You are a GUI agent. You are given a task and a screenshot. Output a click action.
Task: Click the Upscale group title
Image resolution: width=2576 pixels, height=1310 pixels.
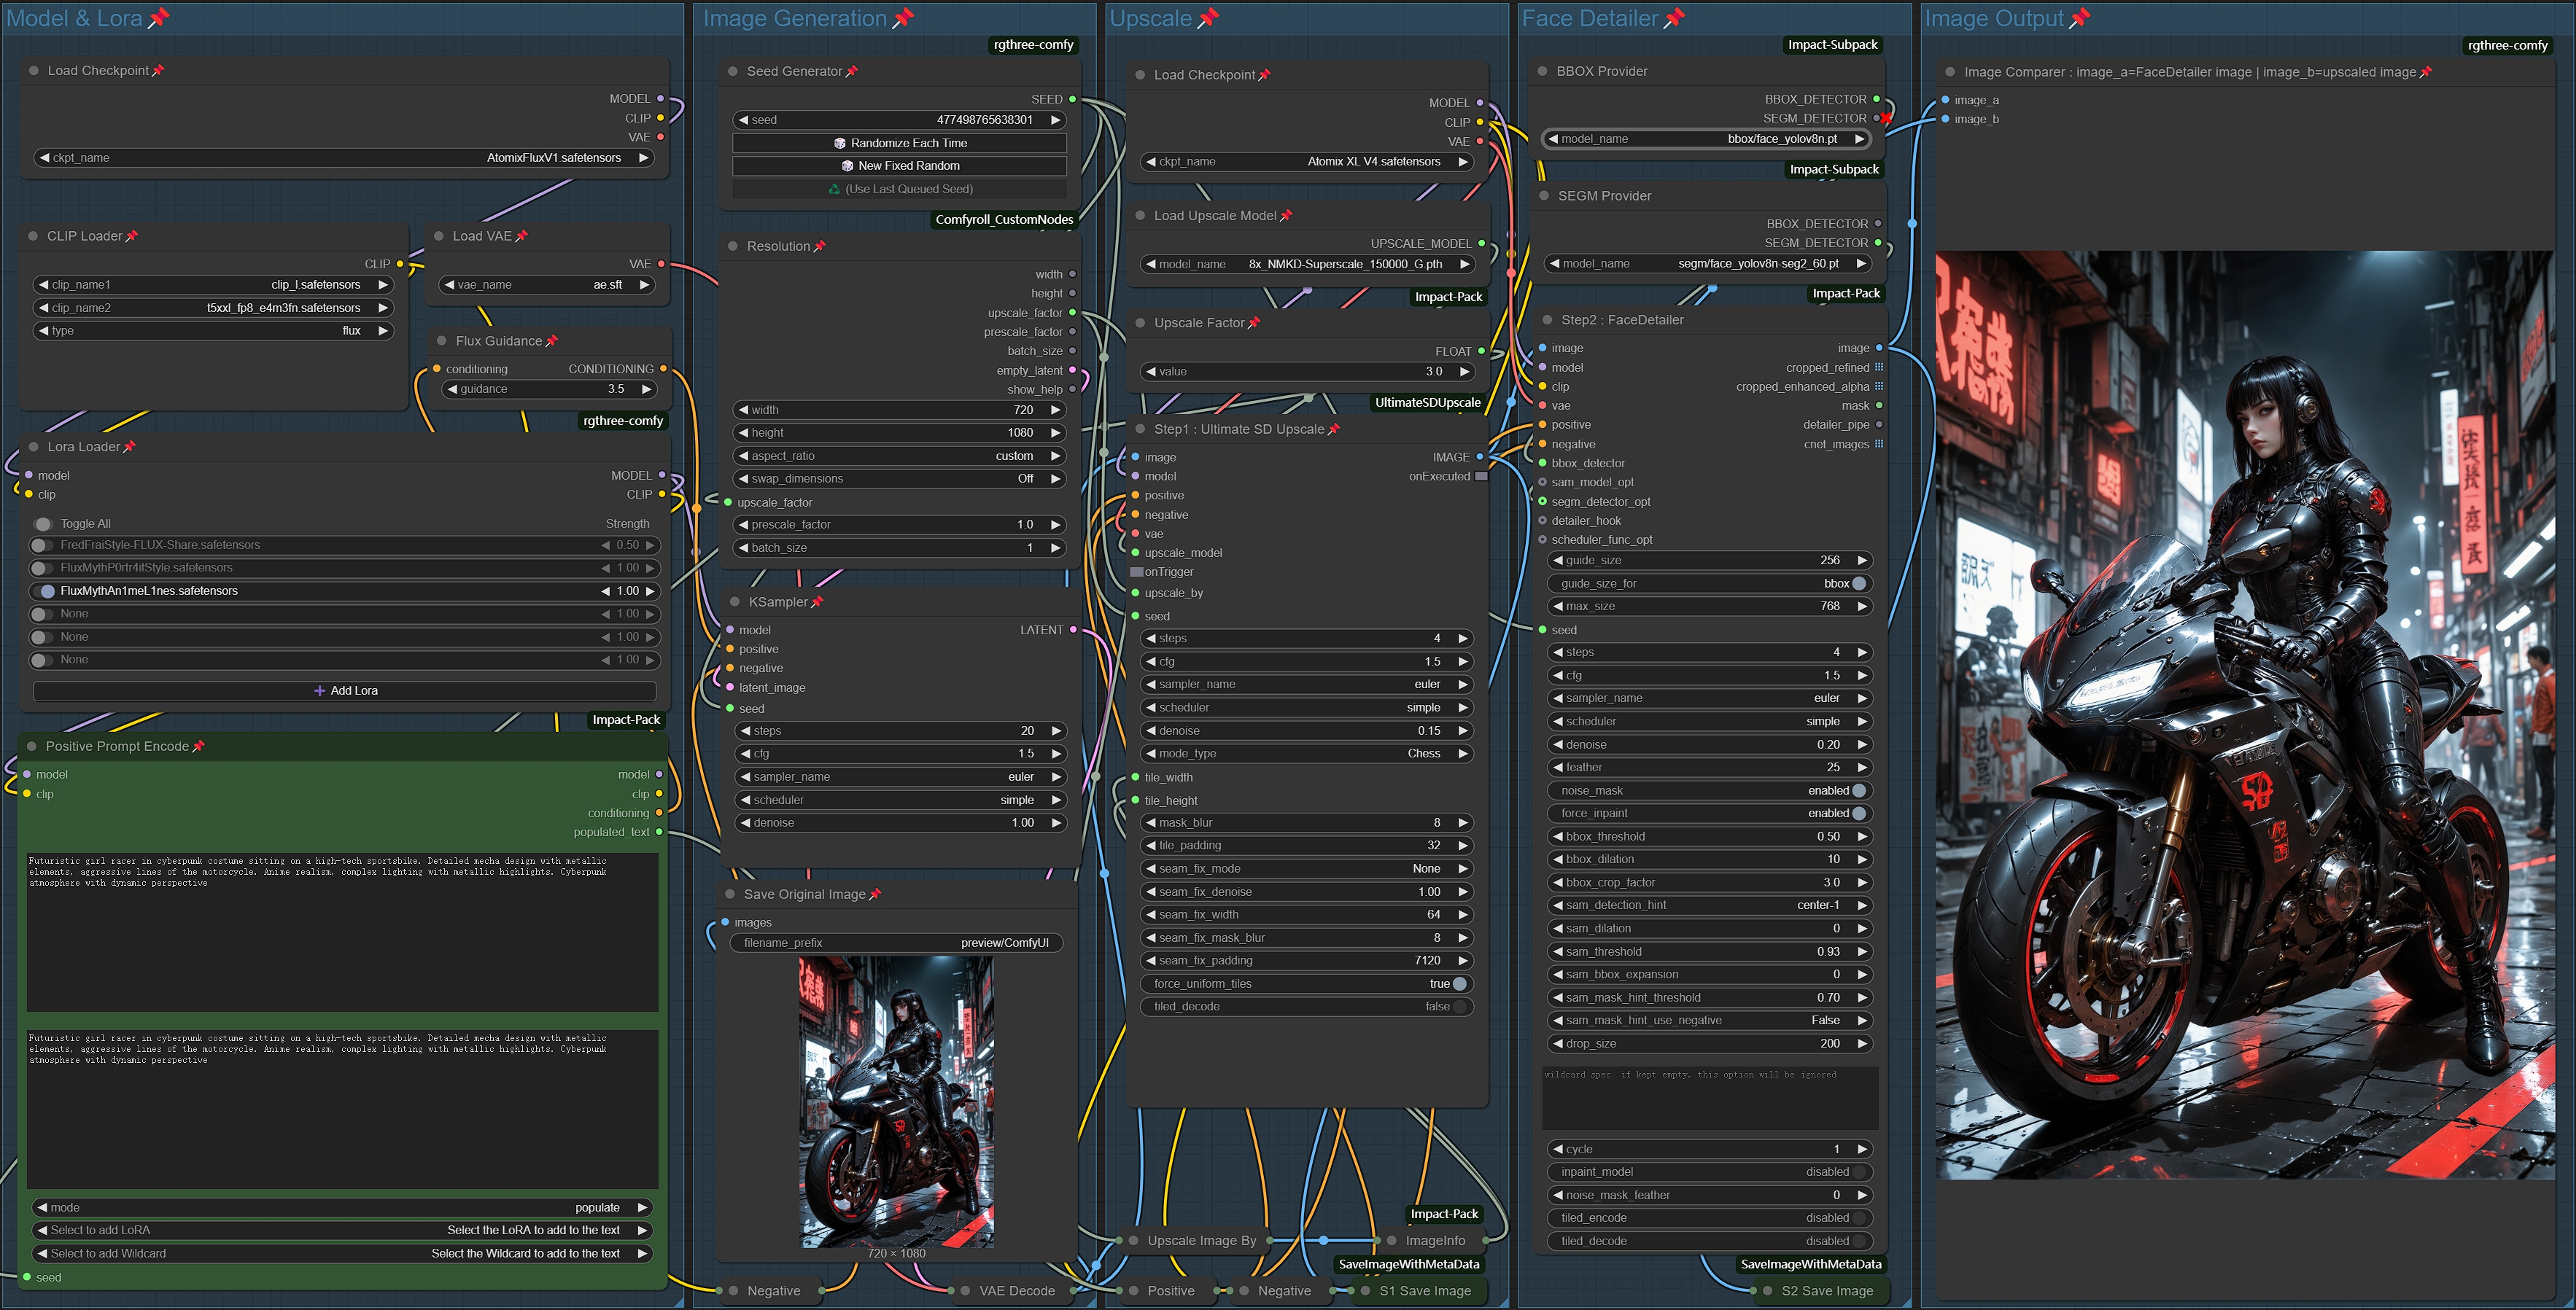(x=1150, y=18)
